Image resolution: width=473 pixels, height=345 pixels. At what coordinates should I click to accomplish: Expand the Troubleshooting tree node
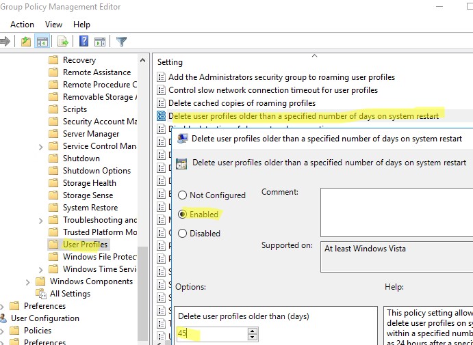pyautogui.click(x=40, y=221)
